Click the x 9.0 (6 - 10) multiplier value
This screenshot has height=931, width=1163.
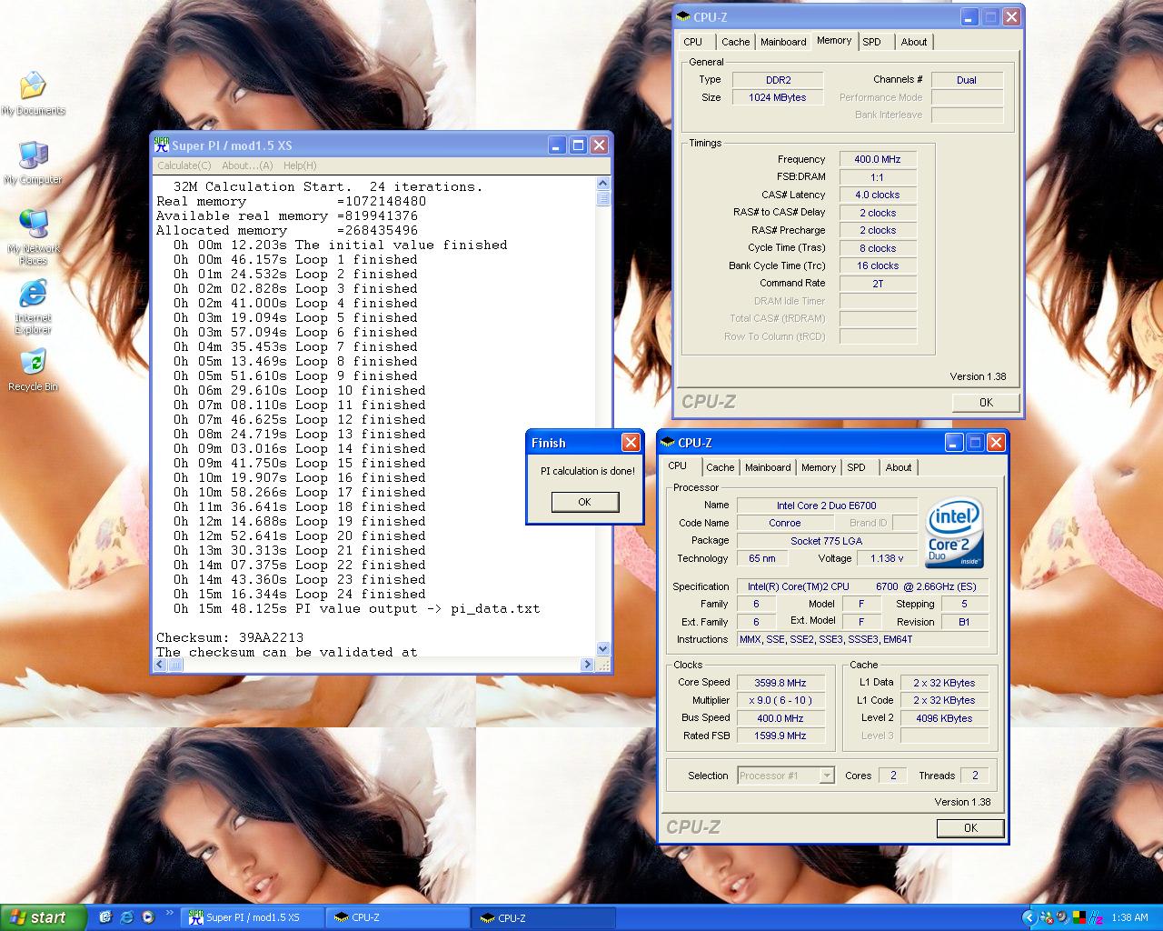click(x=780, y=700)
